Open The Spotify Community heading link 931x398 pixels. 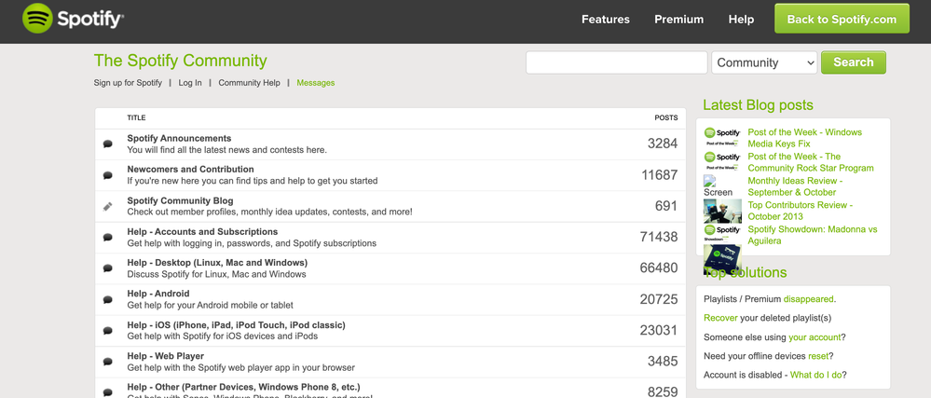click(181, 61)
